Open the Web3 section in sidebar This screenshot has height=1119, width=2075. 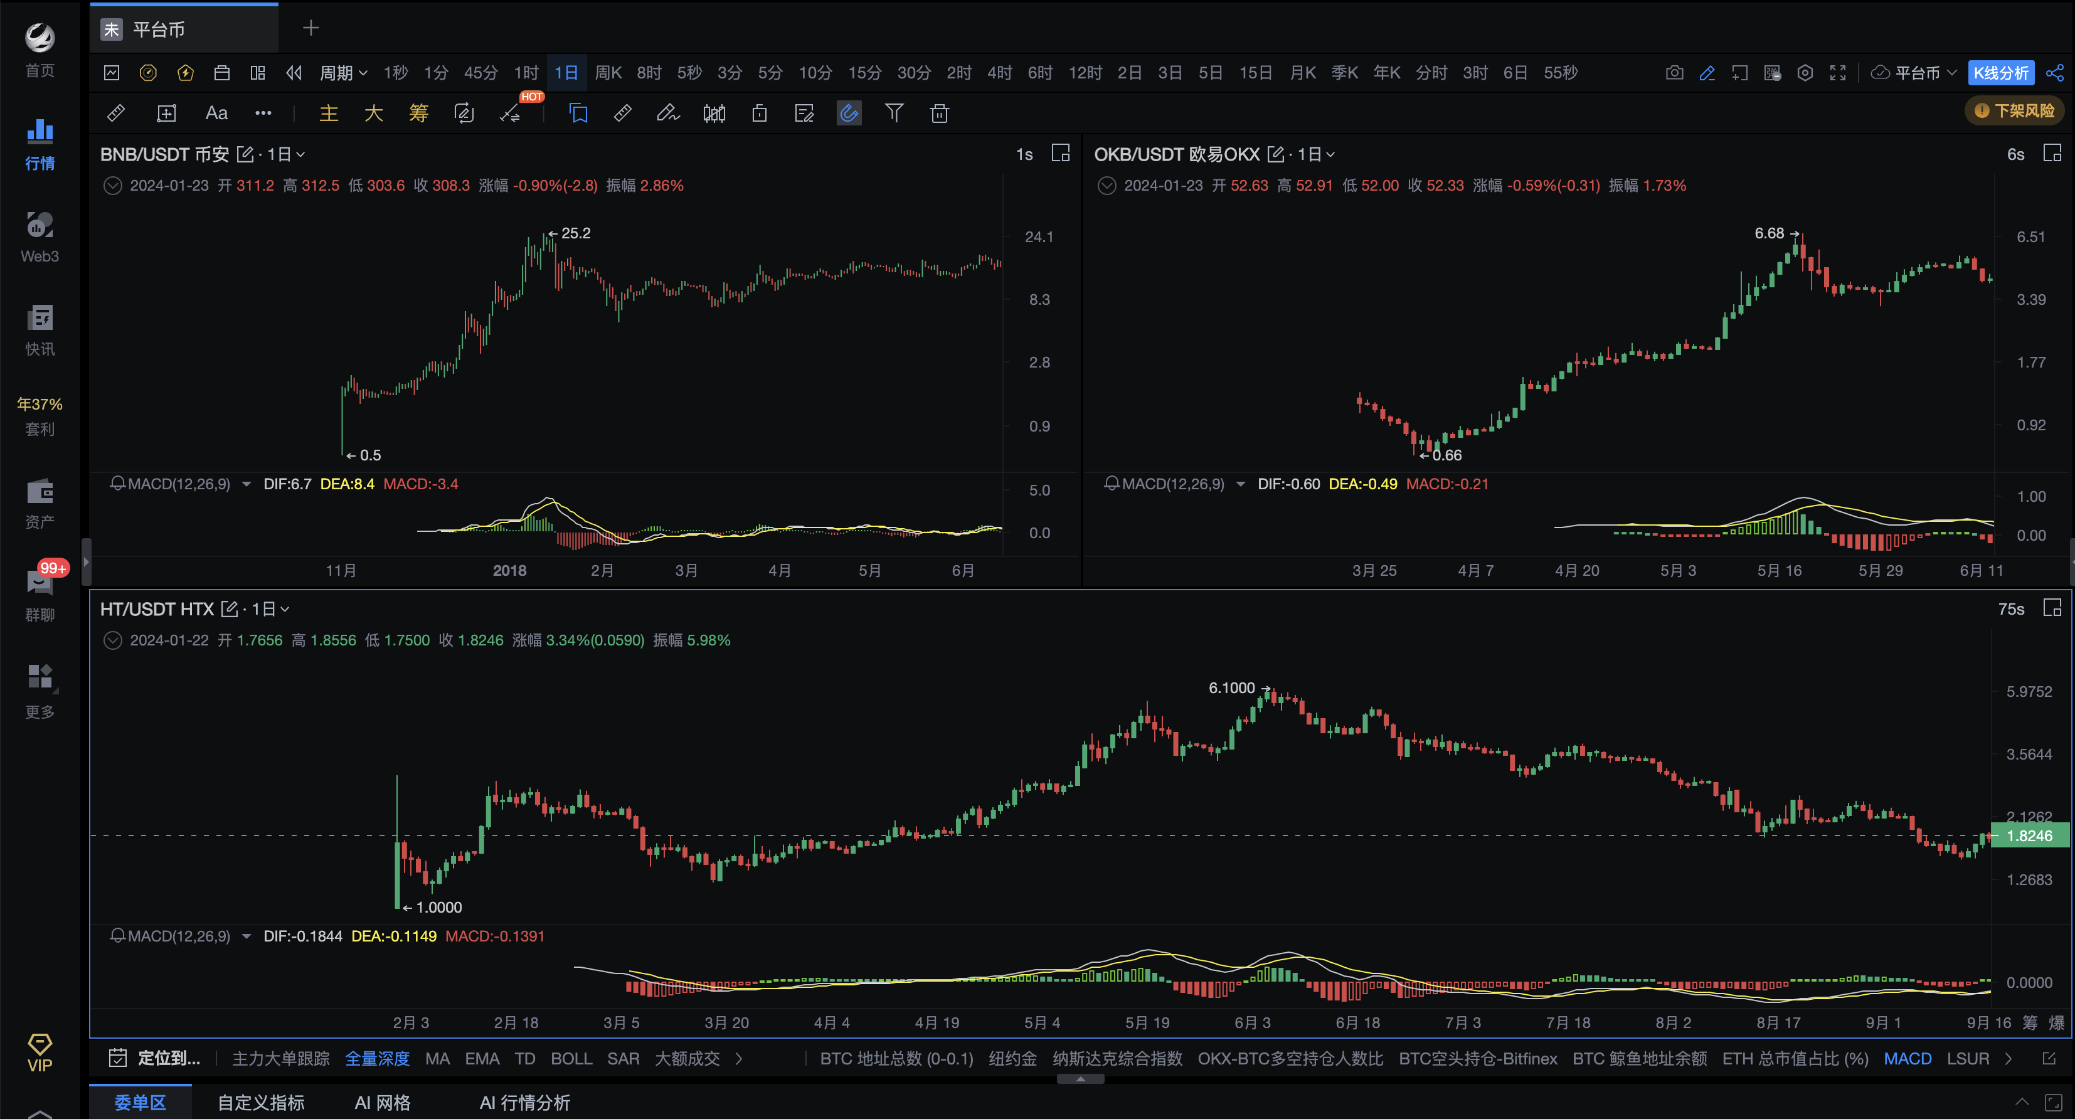40,237
